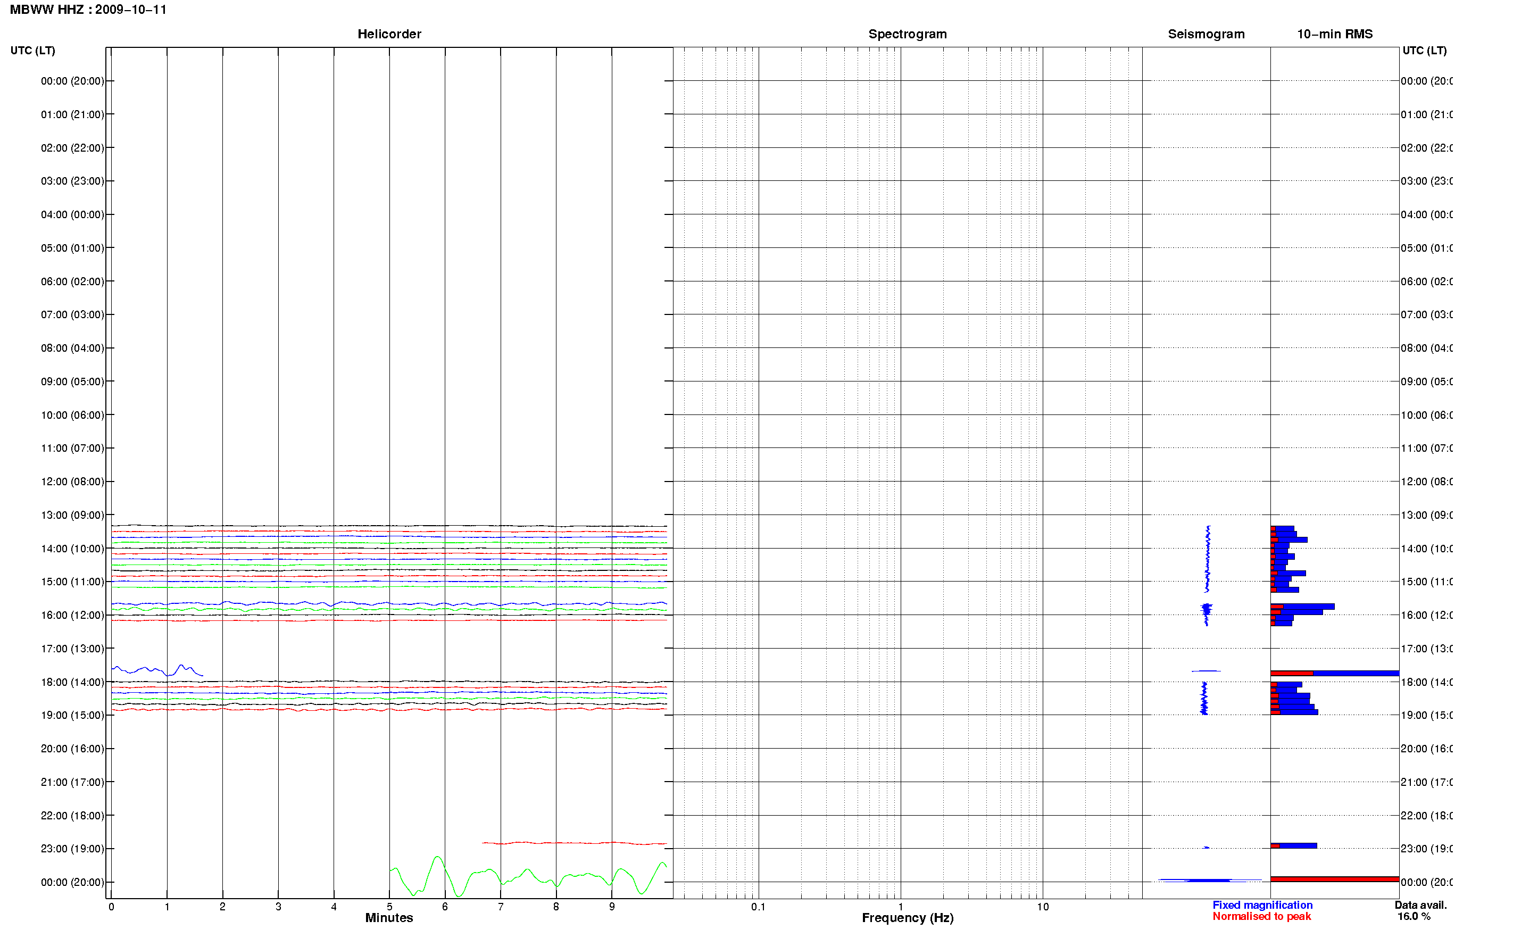1513x946 pixels.
Task: Click the short blue trace before 18:00
Action: click(156, 670)
